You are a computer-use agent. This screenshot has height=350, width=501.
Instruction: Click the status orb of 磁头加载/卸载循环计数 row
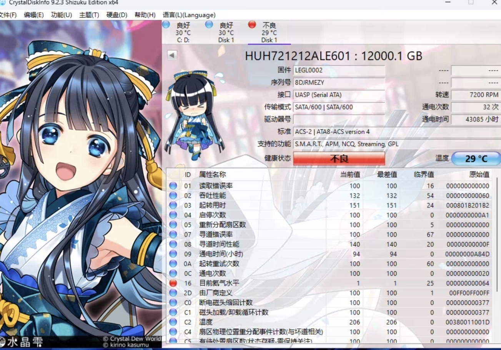(173, 312)
